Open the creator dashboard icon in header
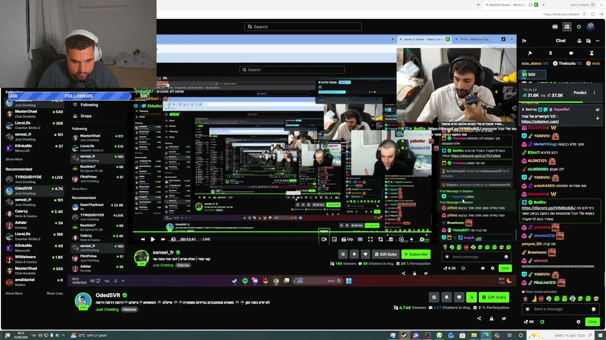The width and height of the screenshot is (606, 340). pos(567,27)
